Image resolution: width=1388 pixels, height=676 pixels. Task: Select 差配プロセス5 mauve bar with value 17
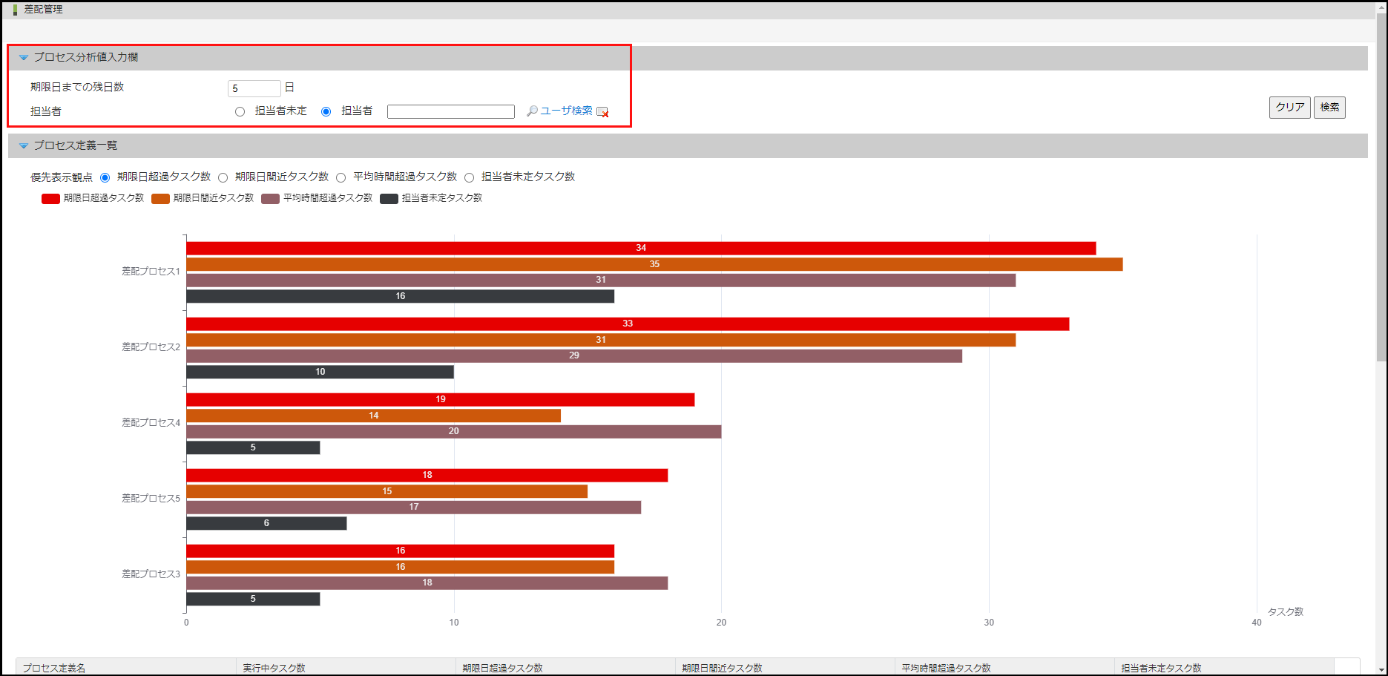pos(414,507)
